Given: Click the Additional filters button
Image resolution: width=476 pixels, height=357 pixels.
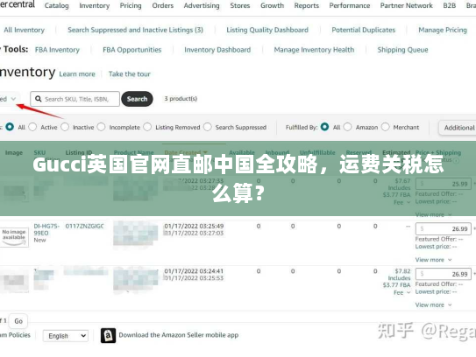Looking at the screenshot, I should click(458, 128).
